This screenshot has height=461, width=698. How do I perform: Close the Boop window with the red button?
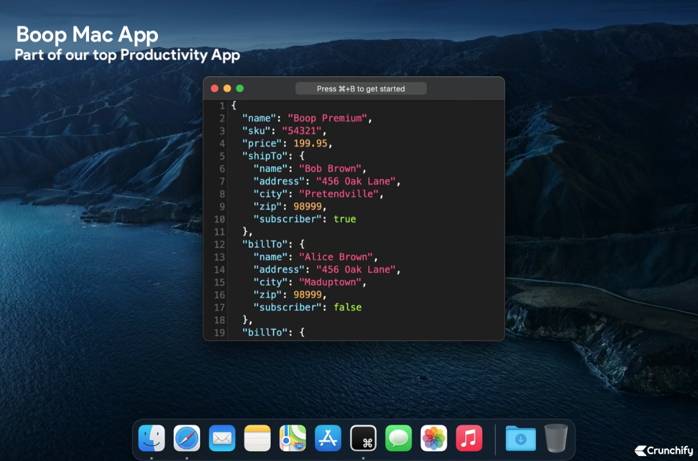click(215, 88)
